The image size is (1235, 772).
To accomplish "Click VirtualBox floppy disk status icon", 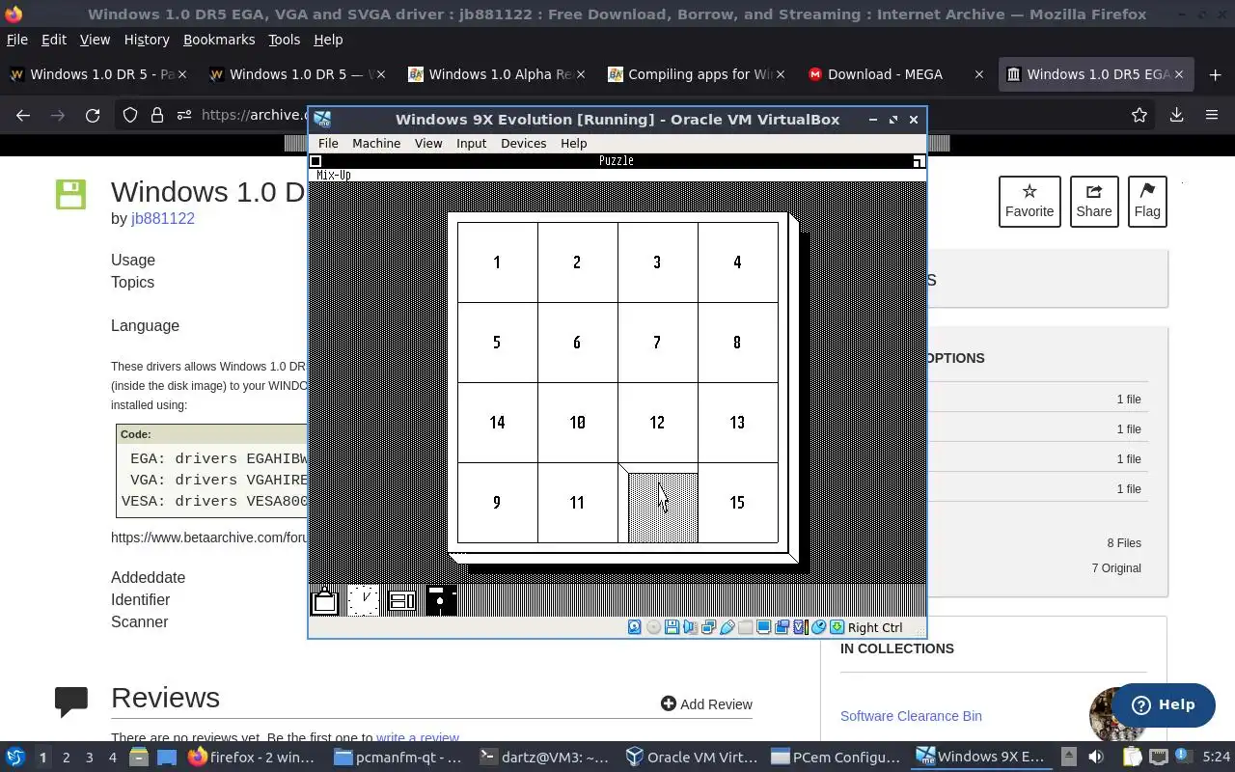I will point(672,627).
